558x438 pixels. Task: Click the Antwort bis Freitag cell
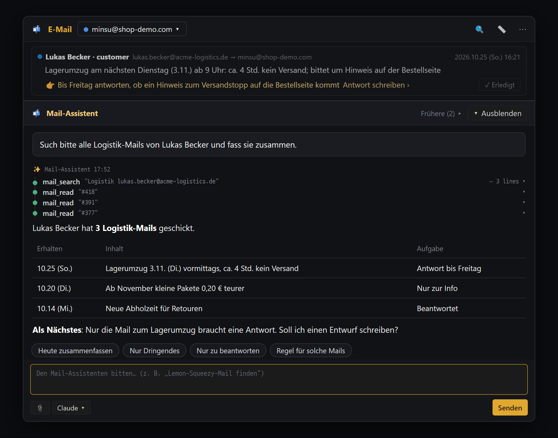coord(449,268)
